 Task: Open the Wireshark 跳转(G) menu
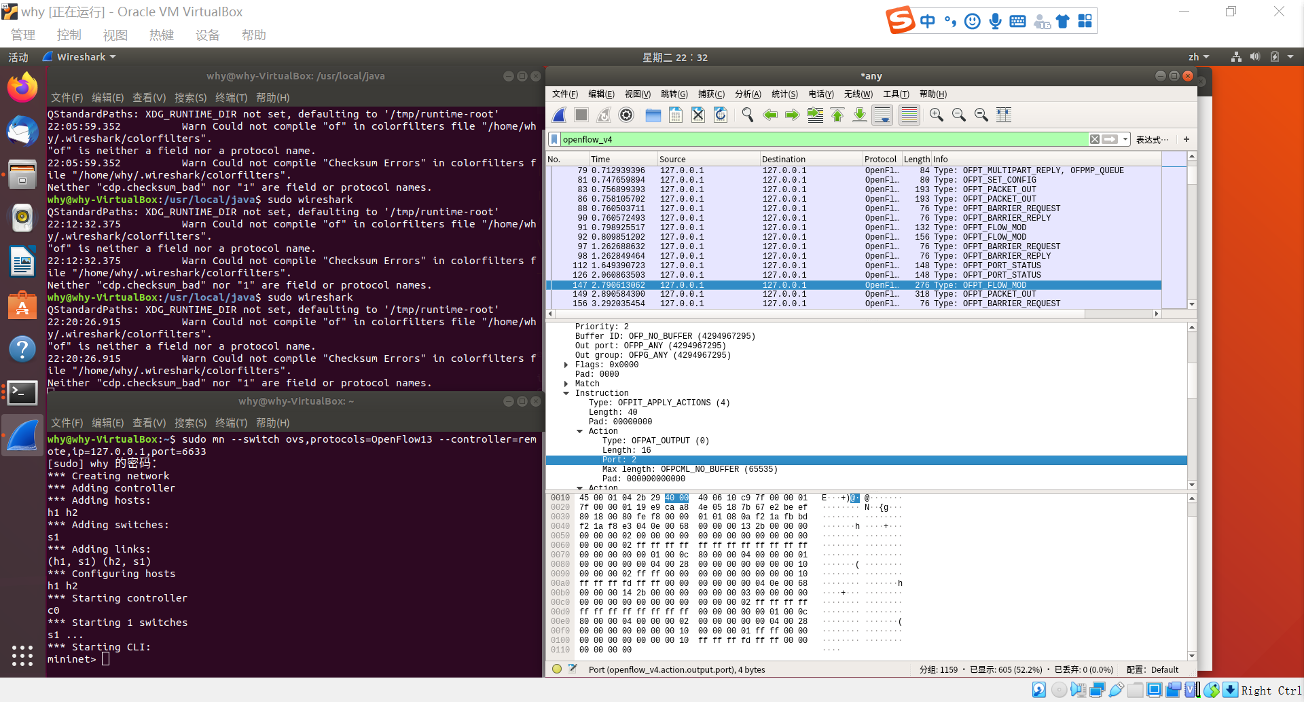coord(674,94)
